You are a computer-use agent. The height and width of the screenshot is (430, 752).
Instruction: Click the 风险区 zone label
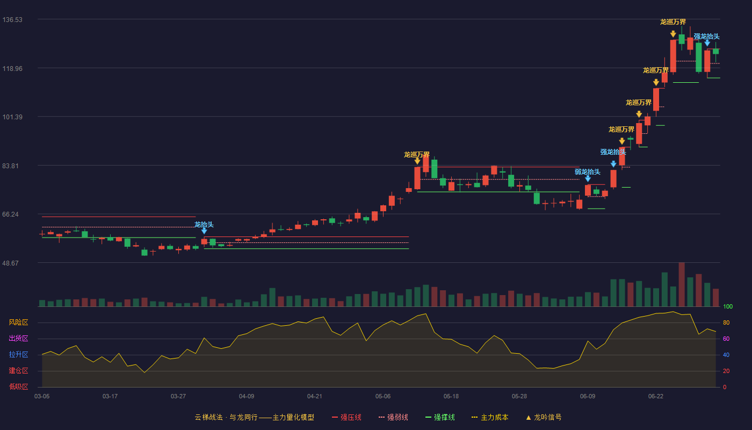[19, 322]
